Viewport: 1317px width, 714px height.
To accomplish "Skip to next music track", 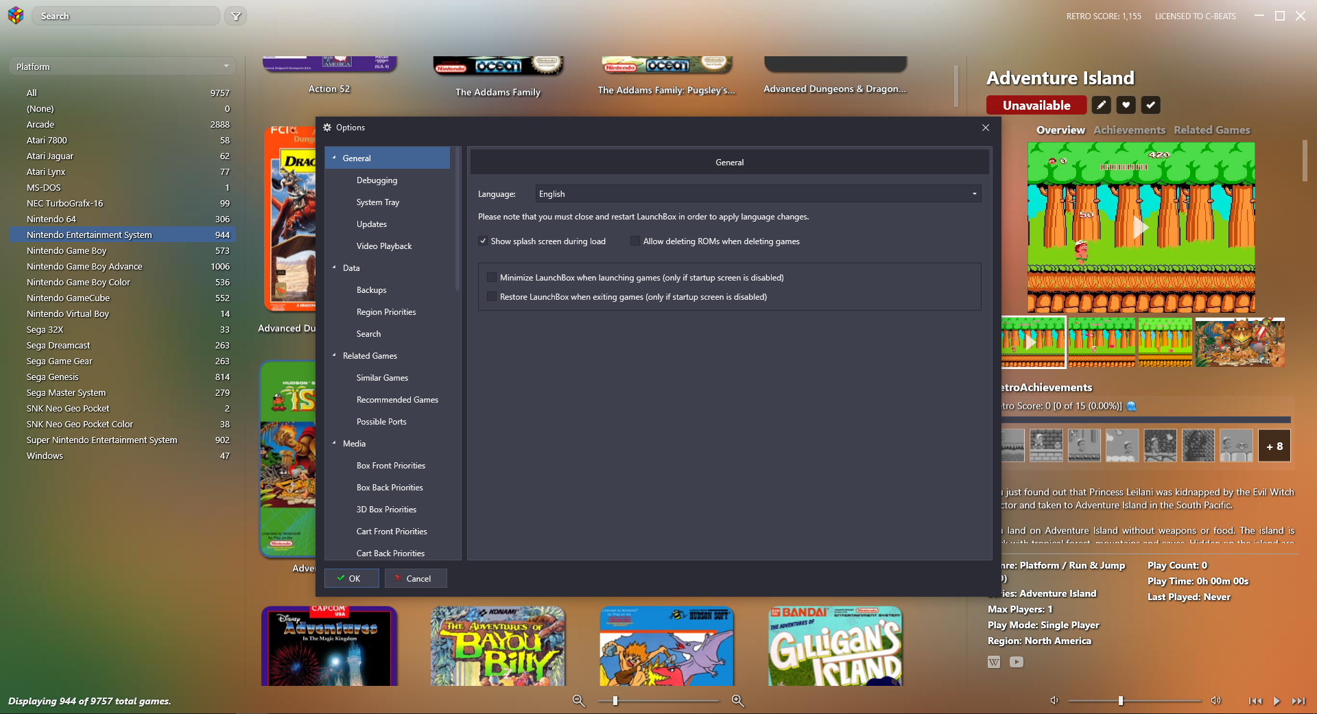I will (x=1298, y=701).
